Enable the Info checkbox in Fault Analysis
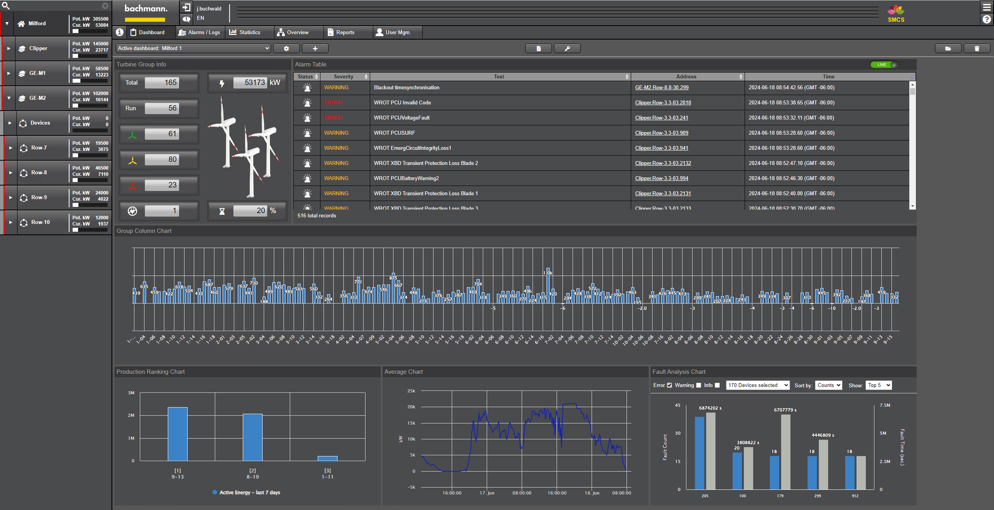Viewport: 994px width, 510px height. click(717, 385)
